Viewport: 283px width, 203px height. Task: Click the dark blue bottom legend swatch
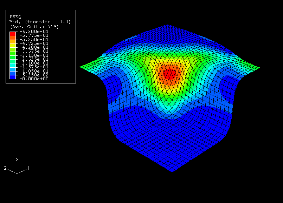pyautogui.click(x=13, y=77)
